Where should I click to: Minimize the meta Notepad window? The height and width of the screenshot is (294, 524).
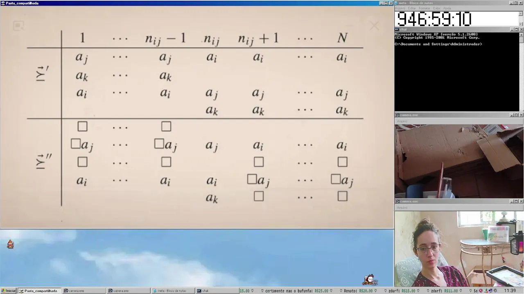(511, 3)
